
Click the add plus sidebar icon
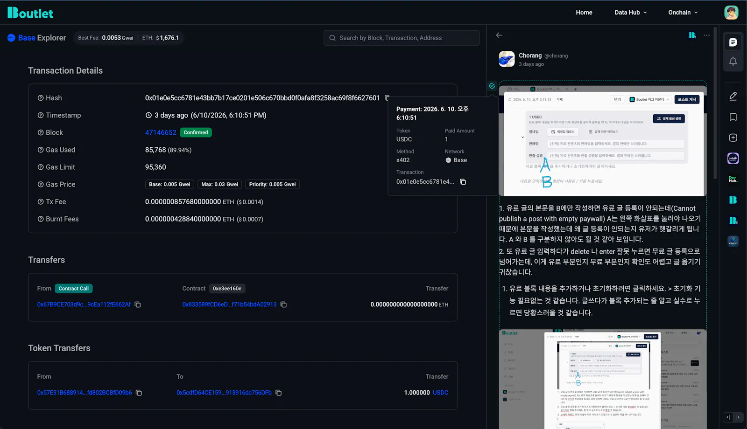(733, 138)
